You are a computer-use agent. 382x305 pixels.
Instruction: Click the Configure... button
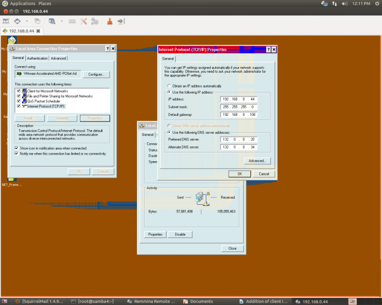point(96,74)
